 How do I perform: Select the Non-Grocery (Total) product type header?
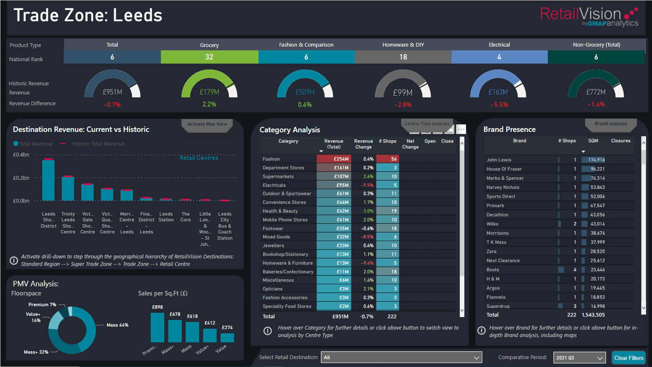[596, 45]
